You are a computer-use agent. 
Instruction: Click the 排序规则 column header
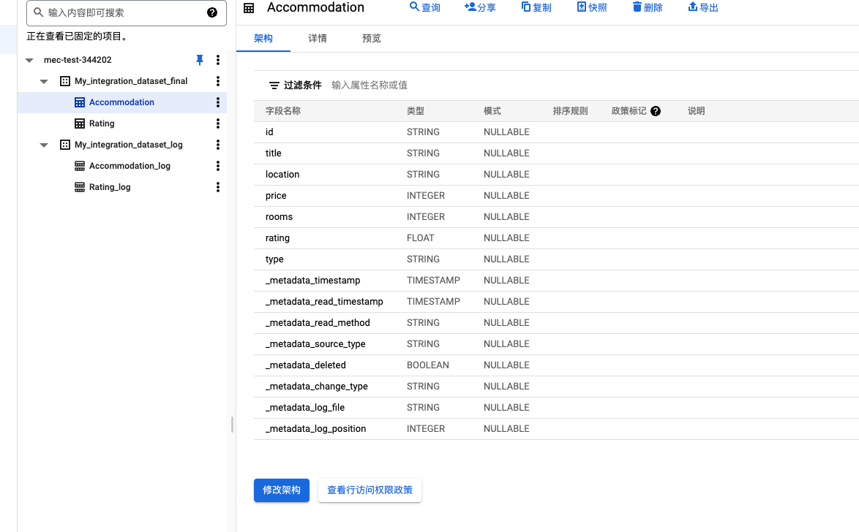click(570, 111)
